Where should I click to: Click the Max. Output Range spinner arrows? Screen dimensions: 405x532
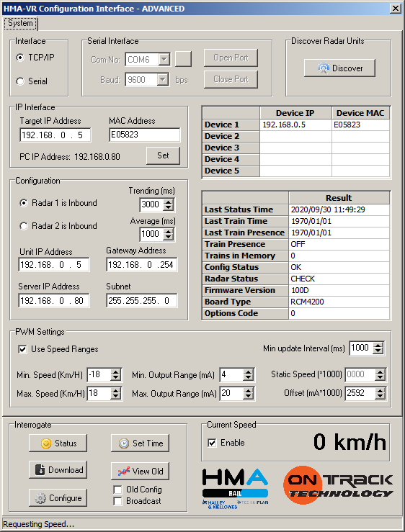click(249, 394)
